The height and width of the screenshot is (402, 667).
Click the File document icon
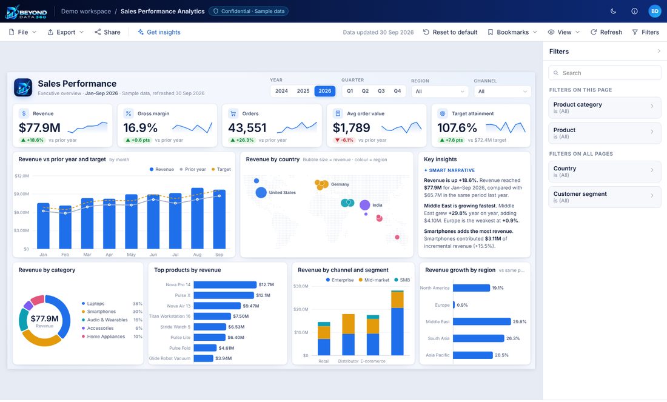tap(12, 32)
